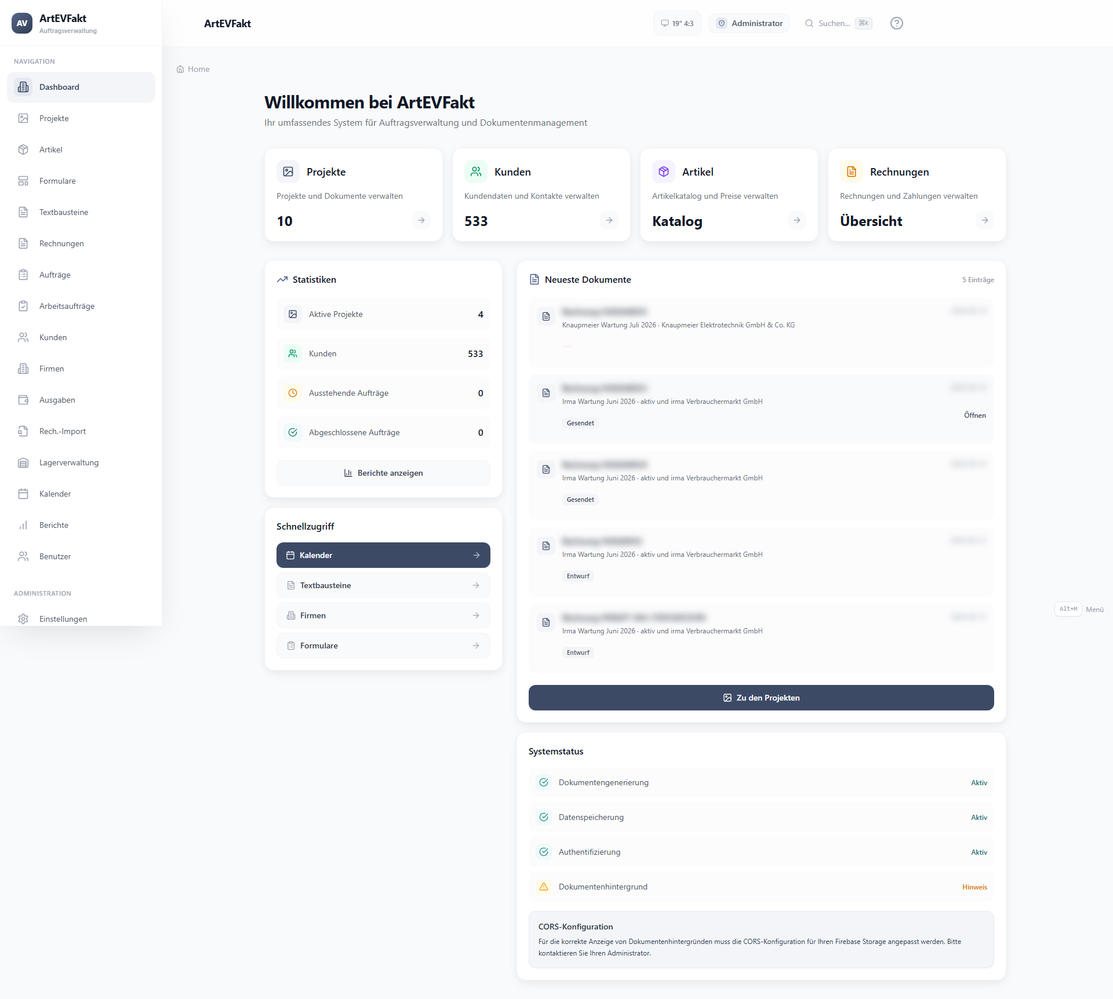Open the 19" 4:3 display selector
The height and width of the screenshot is (999, 1113).
677,23
